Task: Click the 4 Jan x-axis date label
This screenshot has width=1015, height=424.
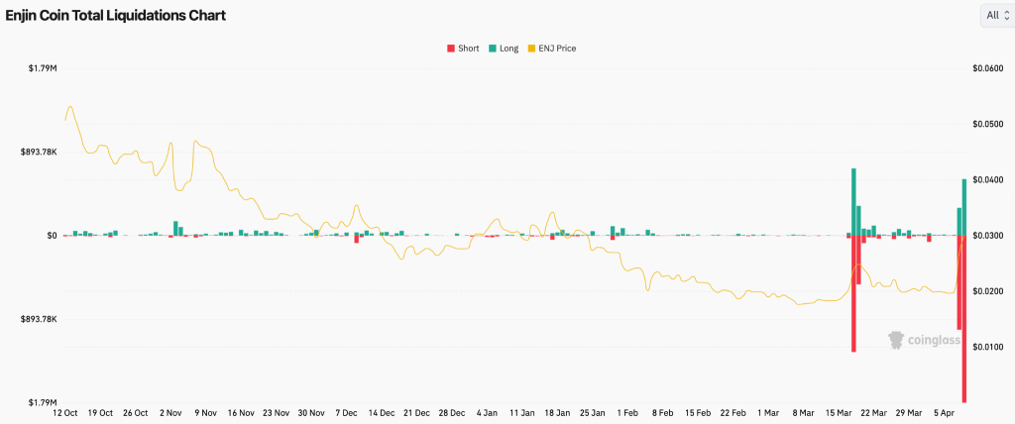Action: [x=488, y=412]
